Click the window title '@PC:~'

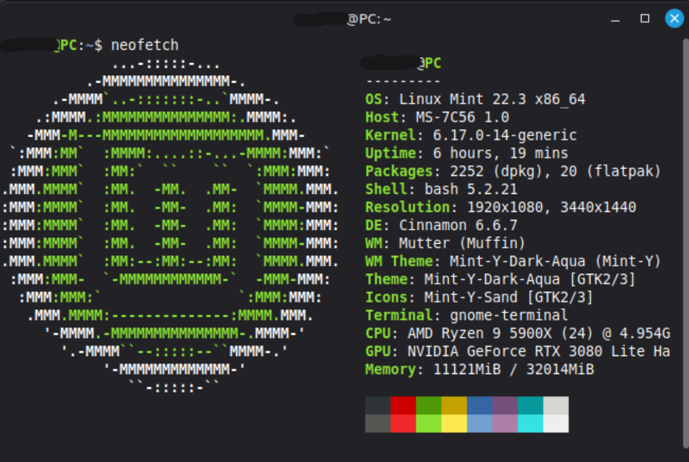369,19
